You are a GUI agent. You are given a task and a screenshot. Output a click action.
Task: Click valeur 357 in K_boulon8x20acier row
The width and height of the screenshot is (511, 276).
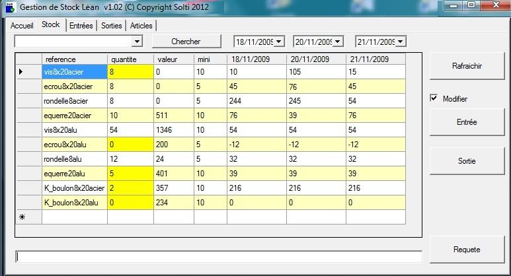click(174, 188)
